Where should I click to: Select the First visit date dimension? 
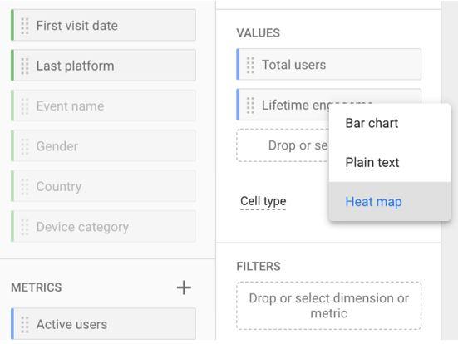point(103,25)
